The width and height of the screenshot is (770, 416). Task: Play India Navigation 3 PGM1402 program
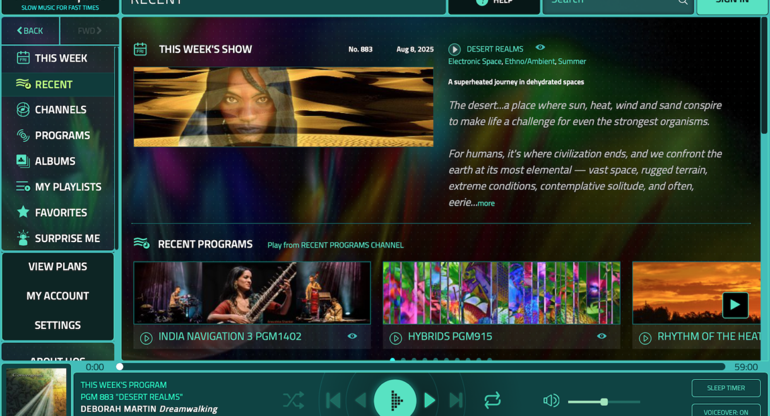146,338
